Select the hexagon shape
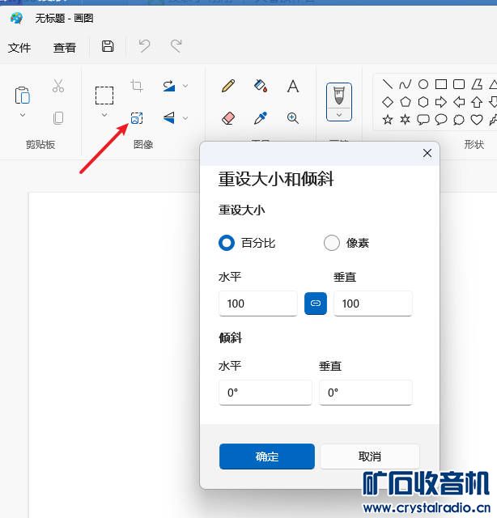This screenshot has width=497, height=518. [423, 102]
